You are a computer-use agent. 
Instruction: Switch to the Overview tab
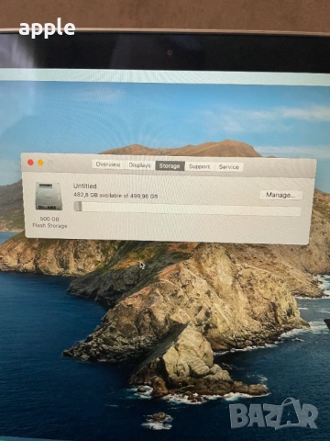pyautogui.click(x=108, y=164)
